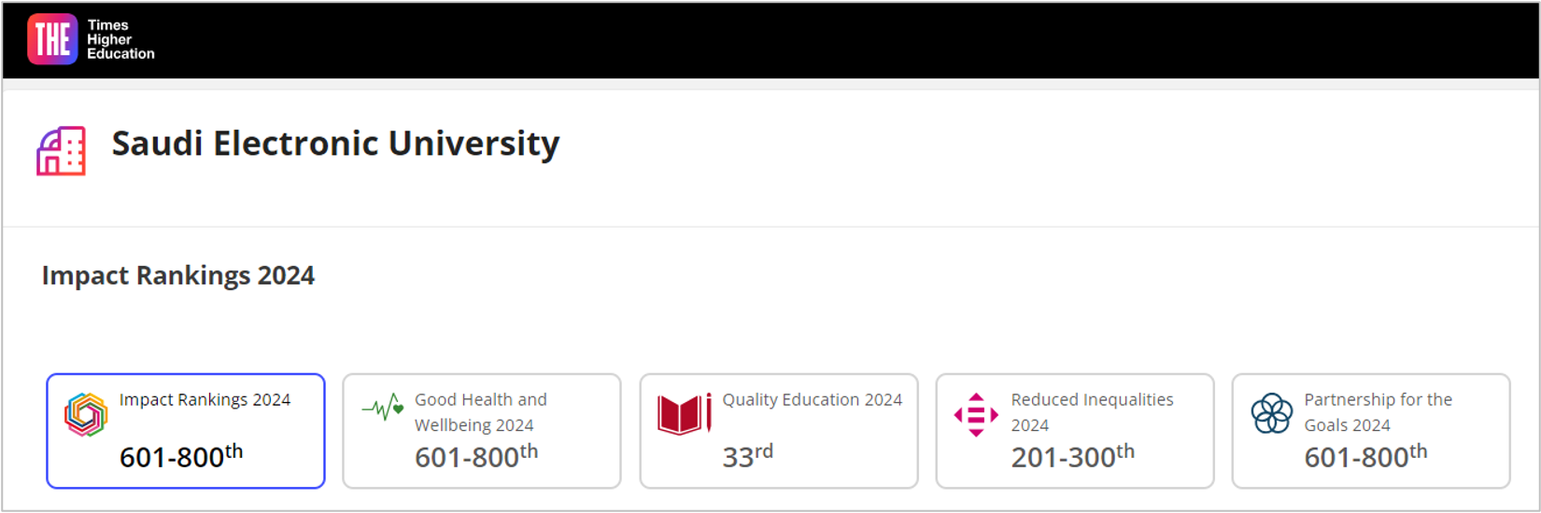Click the pink arrows Reduced Inequalities icon
The image size is (1541, 513).
point(976,414)
